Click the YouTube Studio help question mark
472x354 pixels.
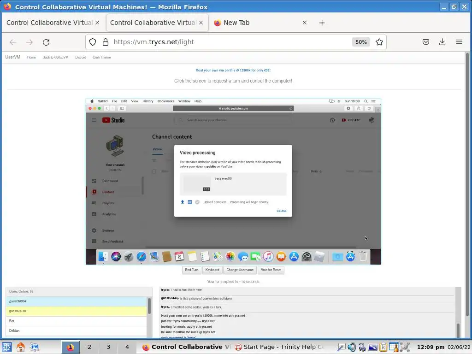pos(332,120)
